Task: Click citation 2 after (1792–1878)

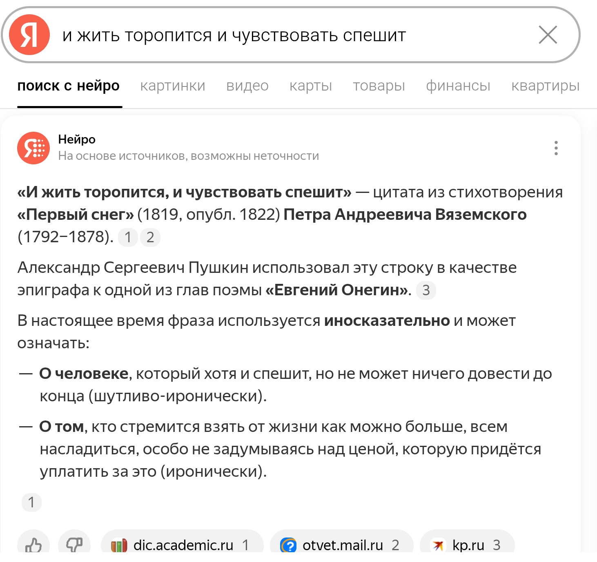Action: pos(150,237)
